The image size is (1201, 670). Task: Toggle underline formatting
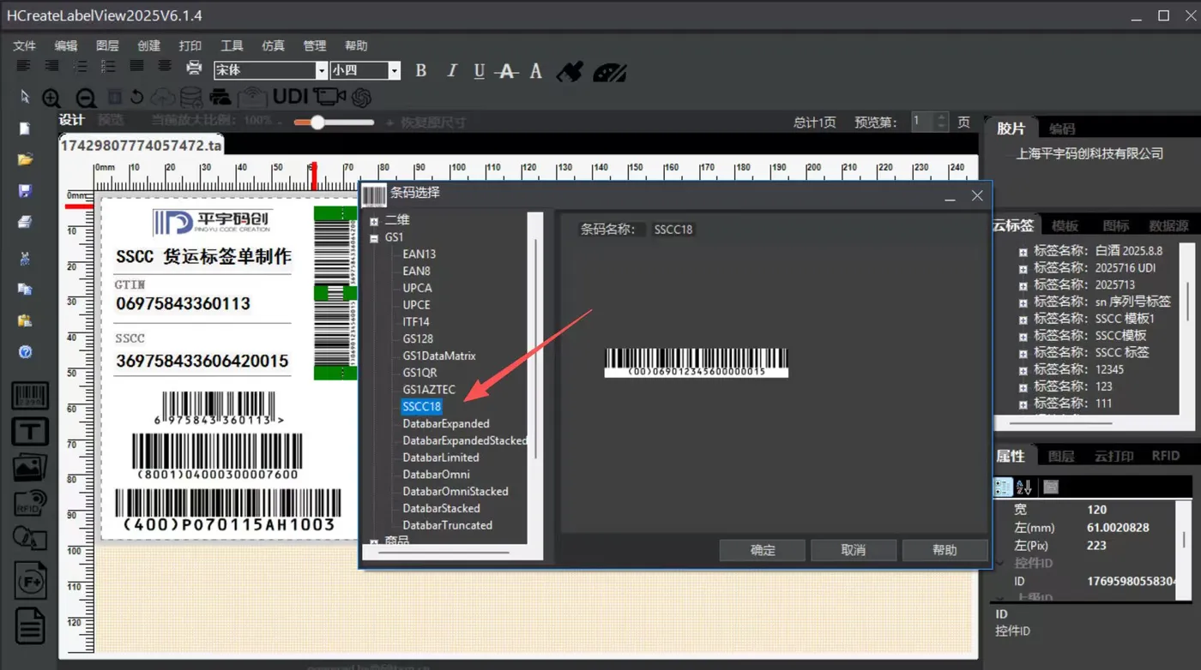point(479,70)
